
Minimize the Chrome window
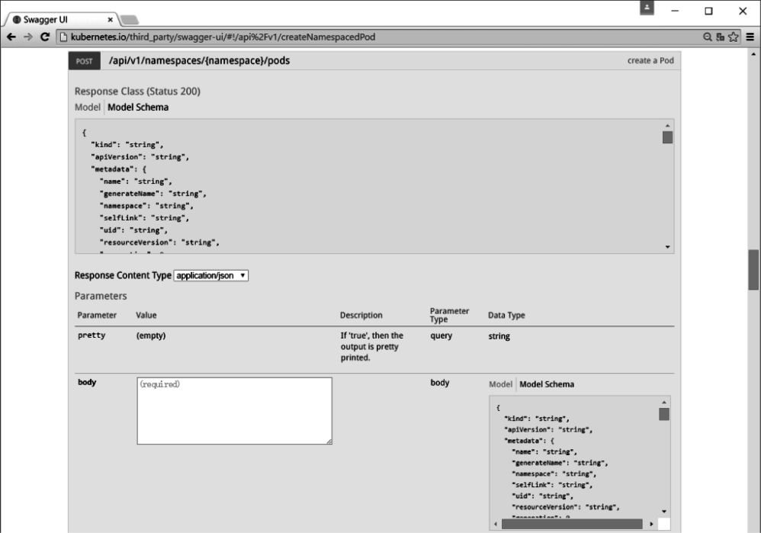click(675, 11)
